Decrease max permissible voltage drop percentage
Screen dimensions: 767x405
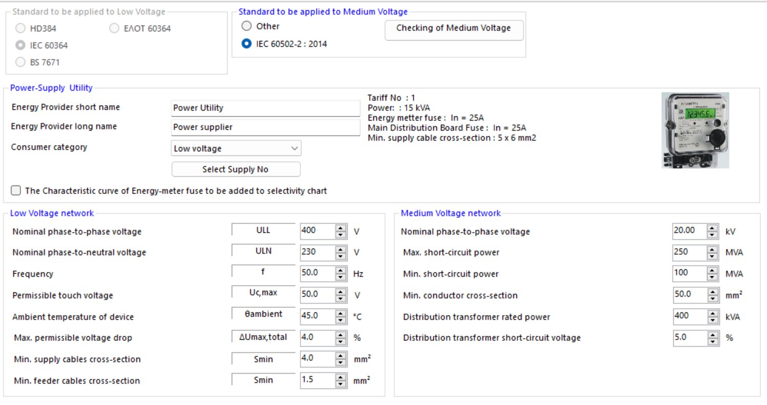pyautogui.click(x=341, y=341)
